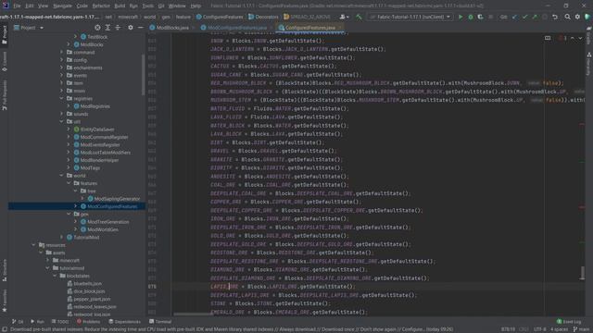Viewport: 593px width, 333px height.
Task: Open the Navigate menu
Action: point(62,6)
